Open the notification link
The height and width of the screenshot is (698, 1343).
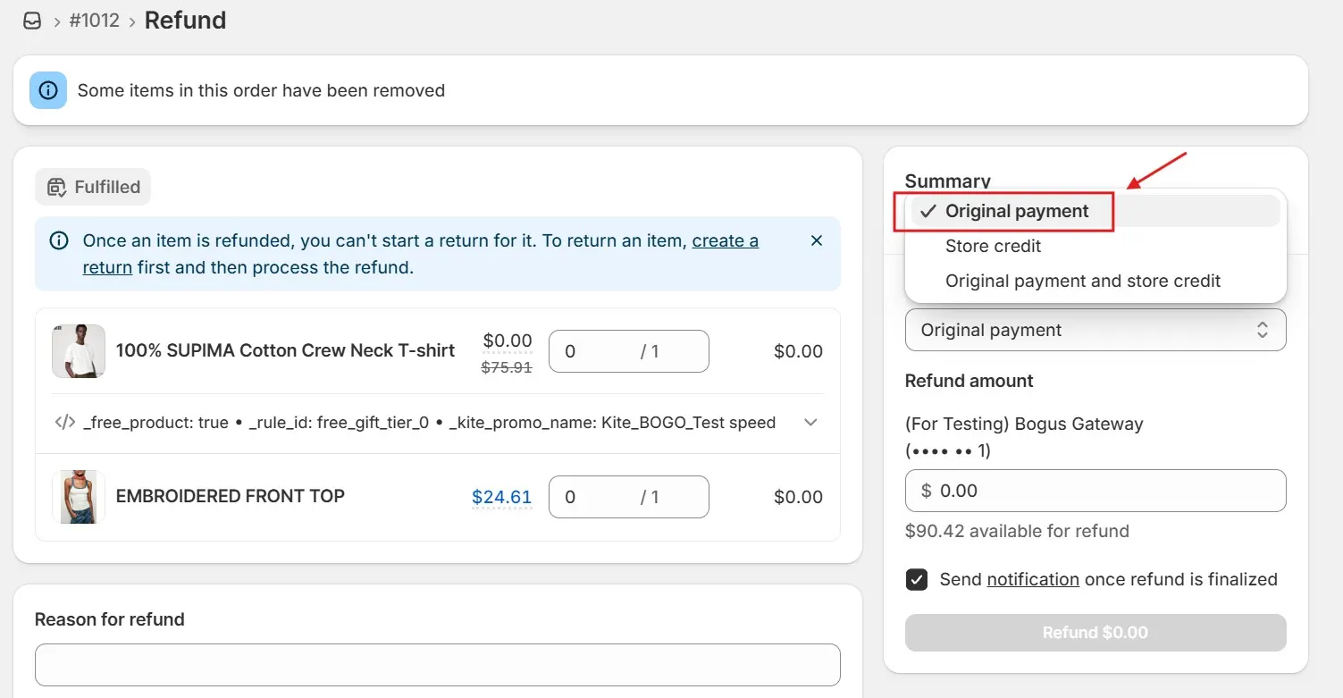coord(1033,579)
